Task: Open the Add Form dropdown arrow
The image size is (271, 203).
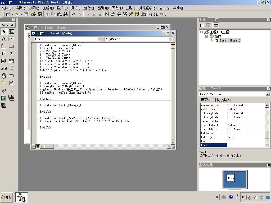Action: point(21,15)
